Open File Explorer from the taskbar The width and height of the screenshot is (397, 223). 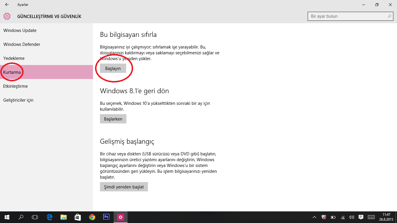point(63,217)
